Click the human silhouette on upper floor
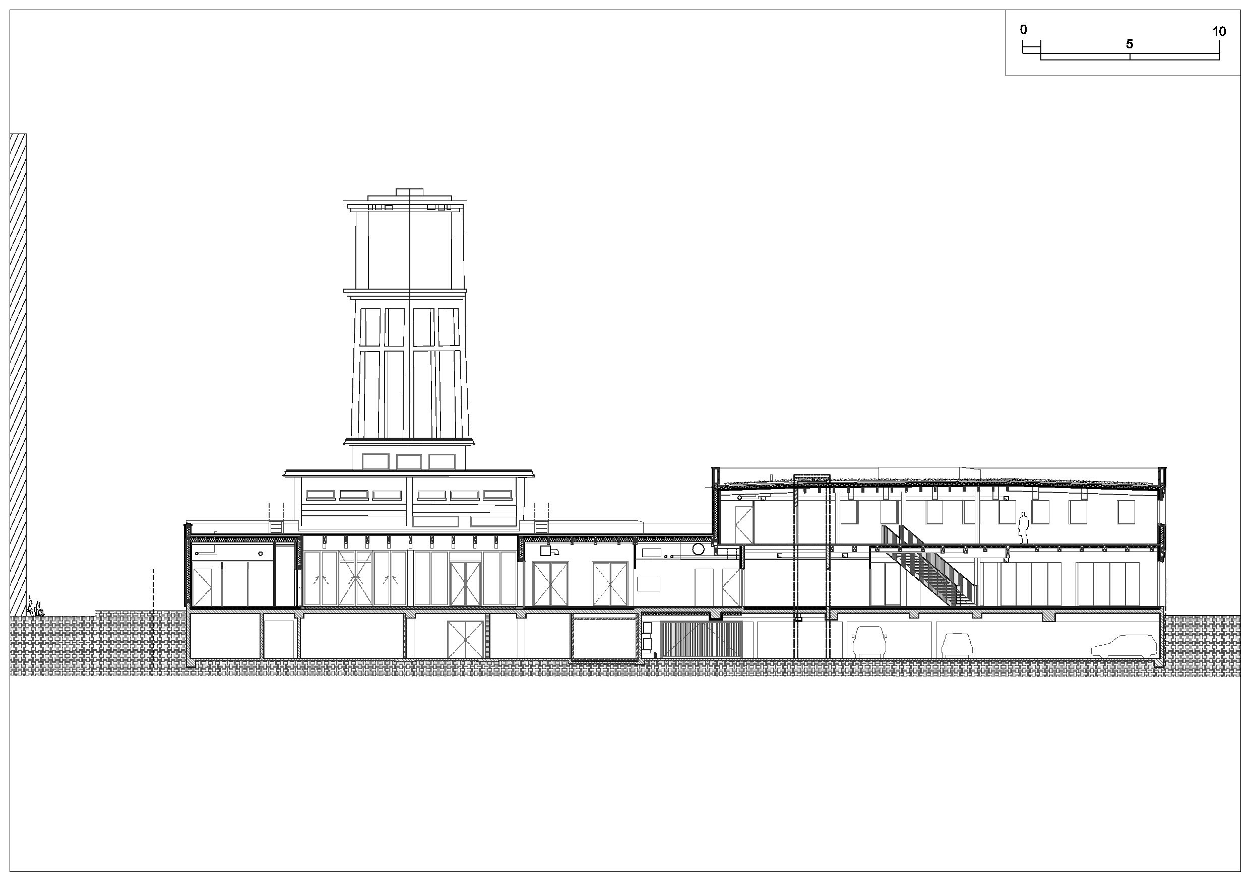This screenshot has height=884, width=1251. [x=1023, y=527]
